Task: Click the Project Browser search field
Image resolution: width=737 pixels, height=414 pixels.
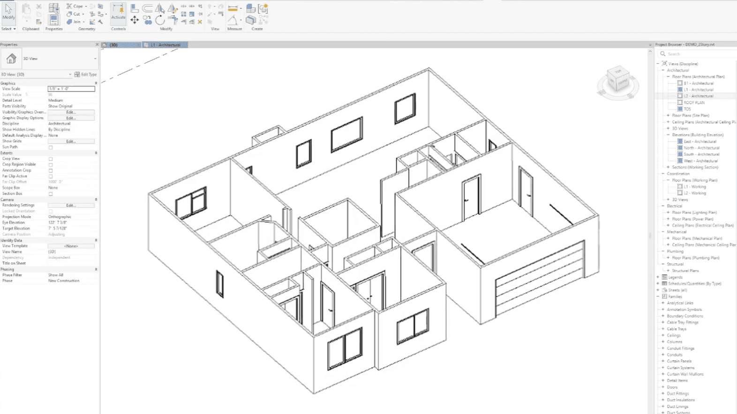Action: [x=699, y=54]
